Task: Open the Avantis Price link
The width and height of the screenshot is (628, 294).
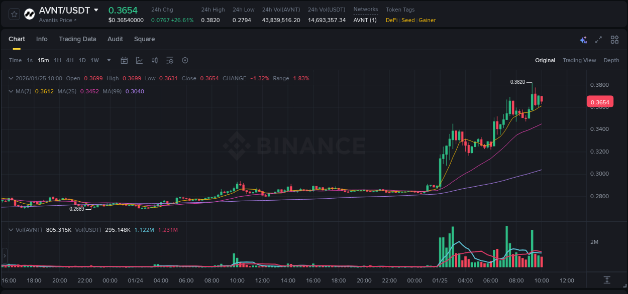Action: 54,19
